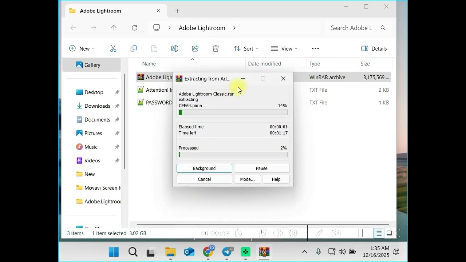Open the Mode... settings
The width and height of the screenshot is (466, 262).
(247, 179)
